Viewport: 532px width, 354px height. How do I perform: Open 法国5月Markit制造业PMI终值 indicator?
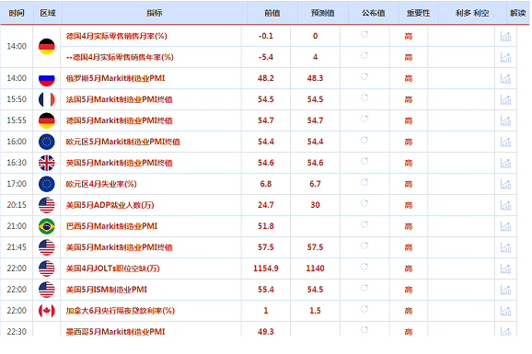pos(119,99)
